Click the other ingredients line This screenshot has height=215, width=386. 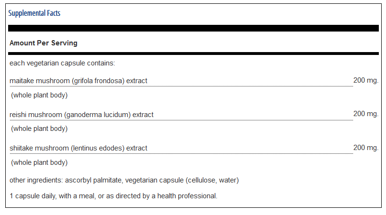pyautogui.click(x=124, y=180)
